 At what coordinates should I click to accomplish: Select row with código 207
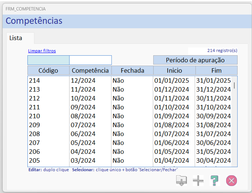(x=130, y=143)
